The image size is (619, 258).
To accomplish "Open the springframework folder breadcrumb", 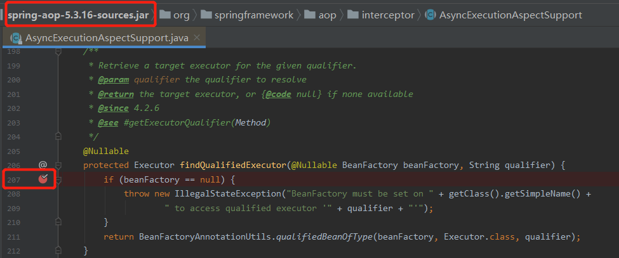I will coord(247,15).
